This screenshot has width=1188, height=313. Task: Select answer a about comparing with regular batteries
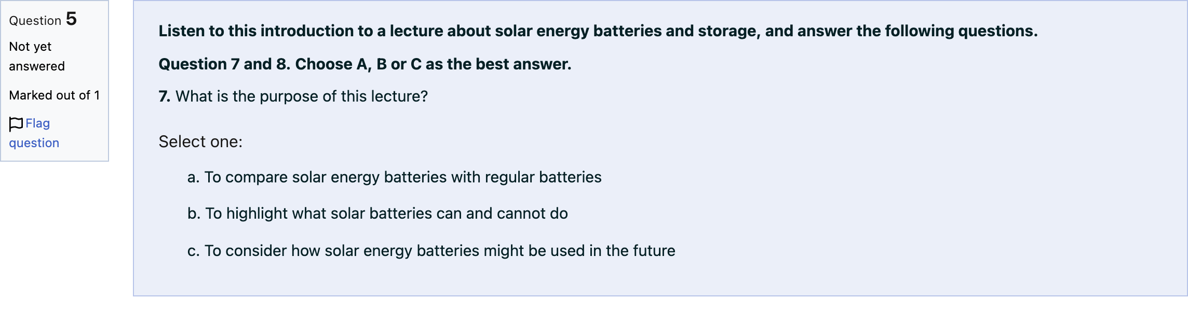point(394,177)
